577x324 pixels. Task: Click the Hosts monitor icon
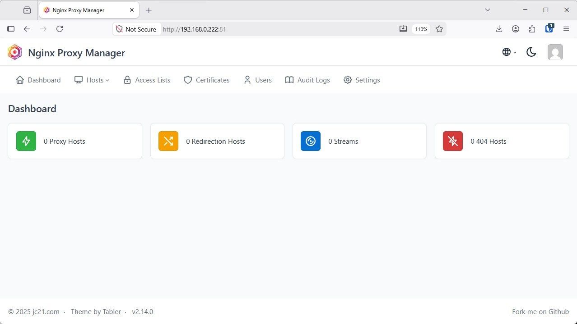(x=79, y=80)
